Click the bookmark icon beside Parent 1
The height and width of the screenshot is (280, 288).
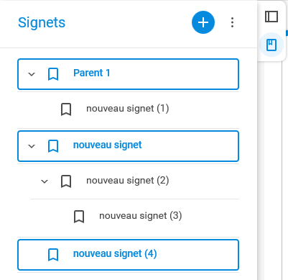click(x=53, y=74)
